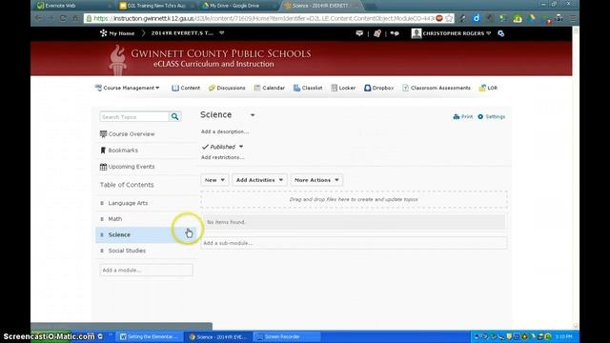Switch to the D2L Training New Tchrs tab
610x343 pixels.
point(155,6)
